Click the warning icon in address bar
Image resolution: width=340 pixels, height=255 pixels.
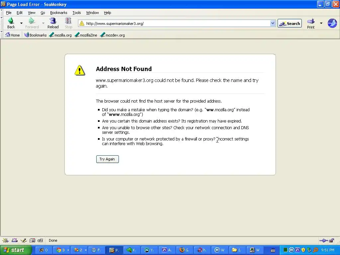82,24
